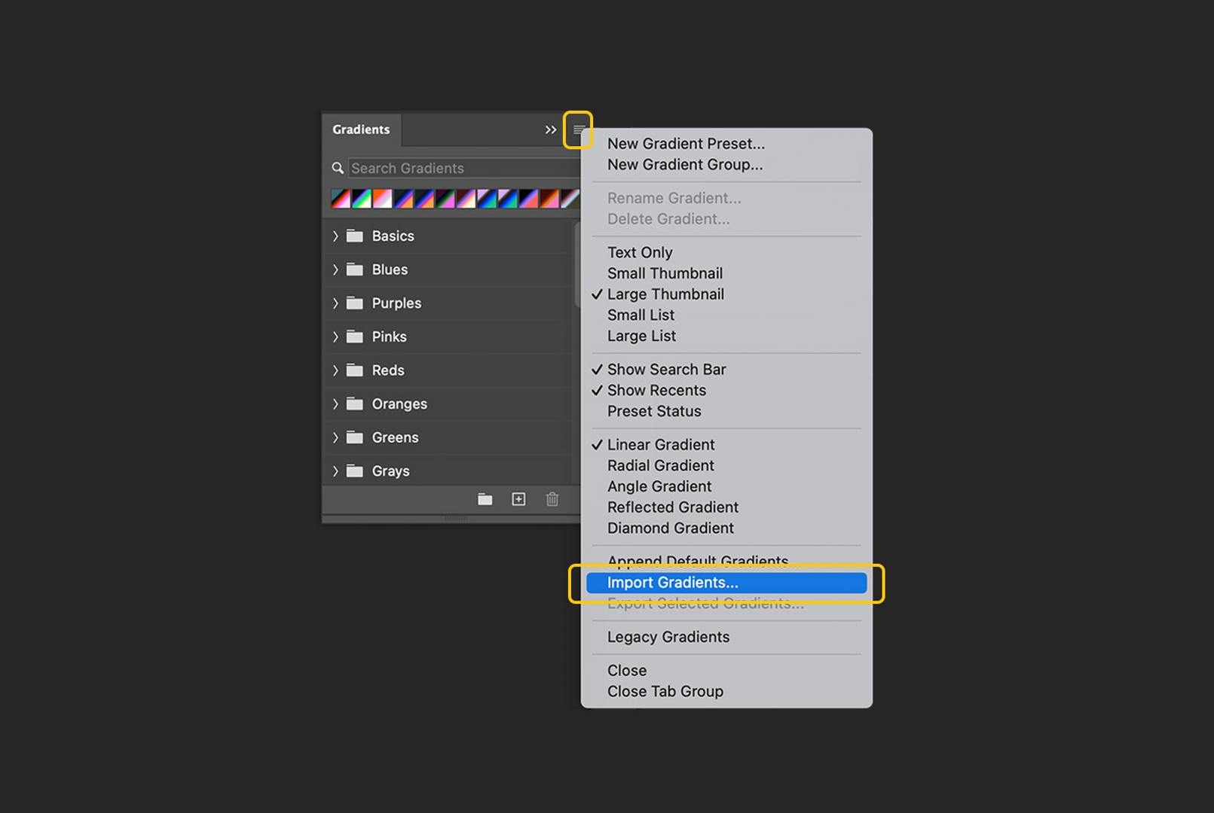Expand the Basics gradient group
Viewport: 1214px width, 813px height.
pyautogui.click(x=335, y=236)
